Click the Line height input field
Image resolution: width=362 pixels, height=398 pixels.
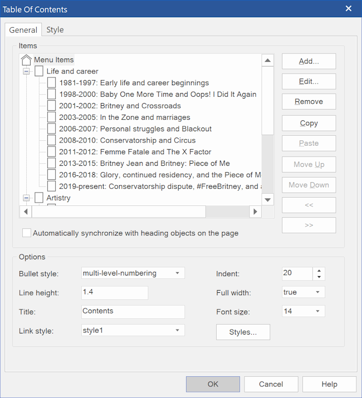(115, 293)
